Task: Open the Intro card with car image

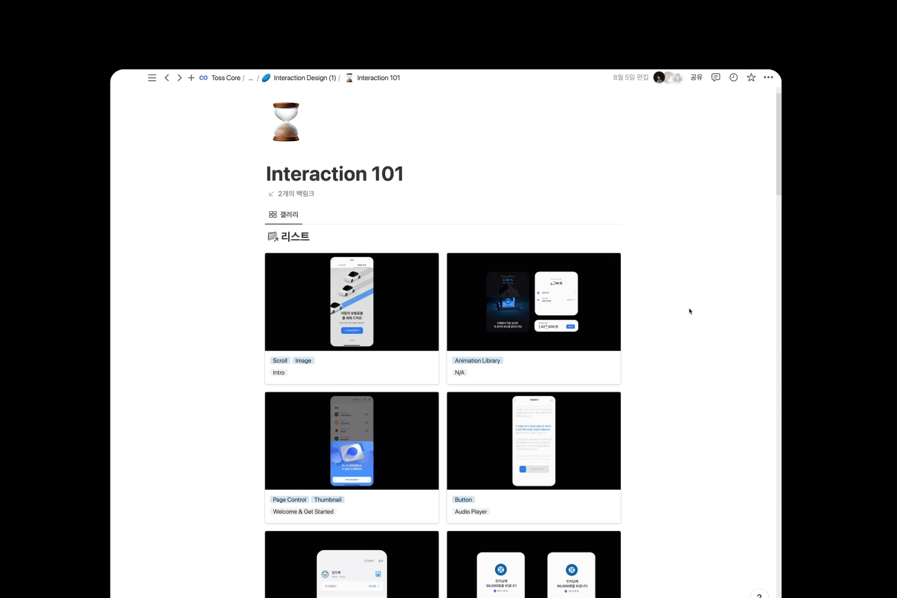Action: point(352,318)
